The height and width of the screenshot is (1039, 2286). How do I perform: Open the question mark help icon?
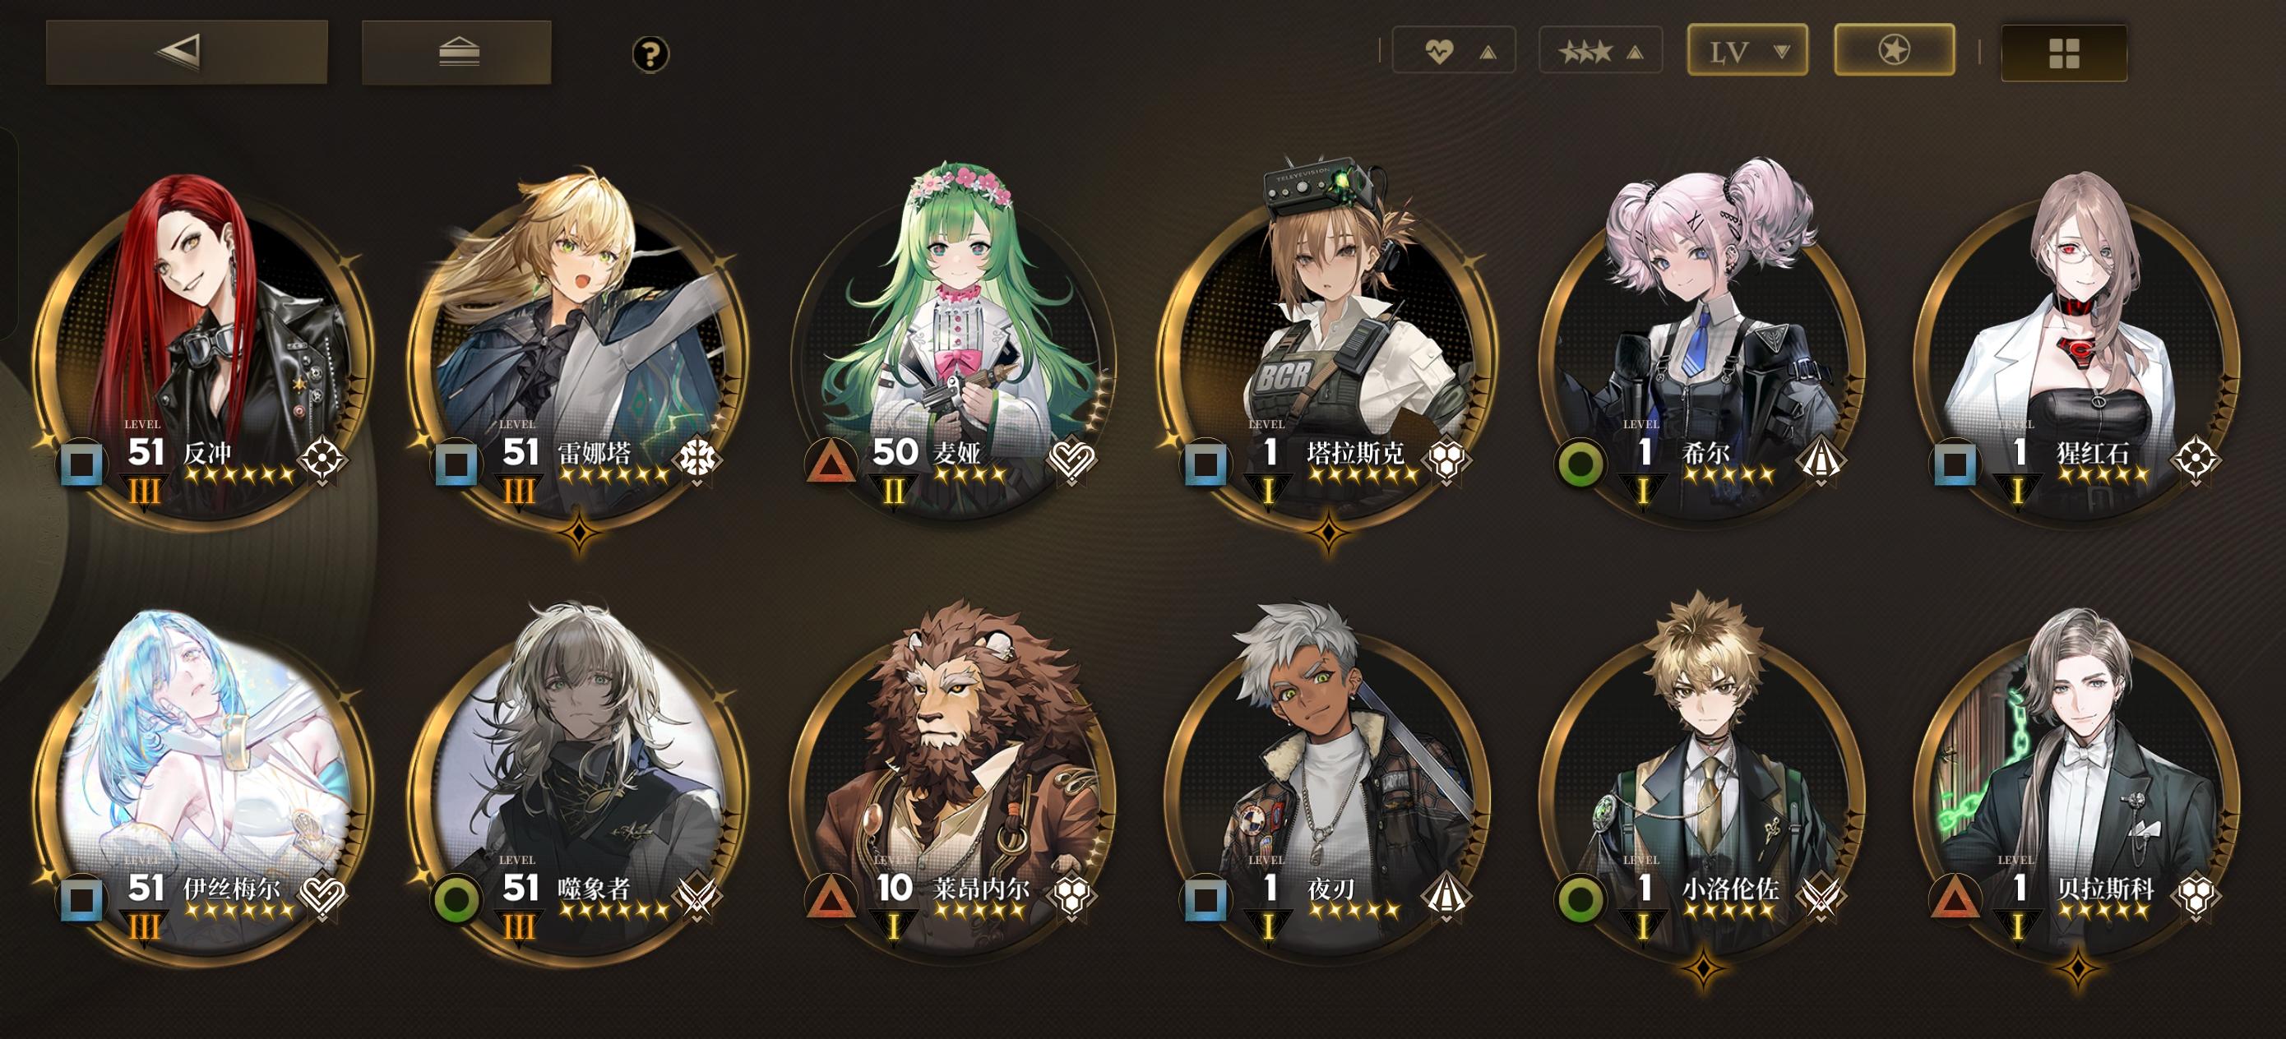[650, 54]
